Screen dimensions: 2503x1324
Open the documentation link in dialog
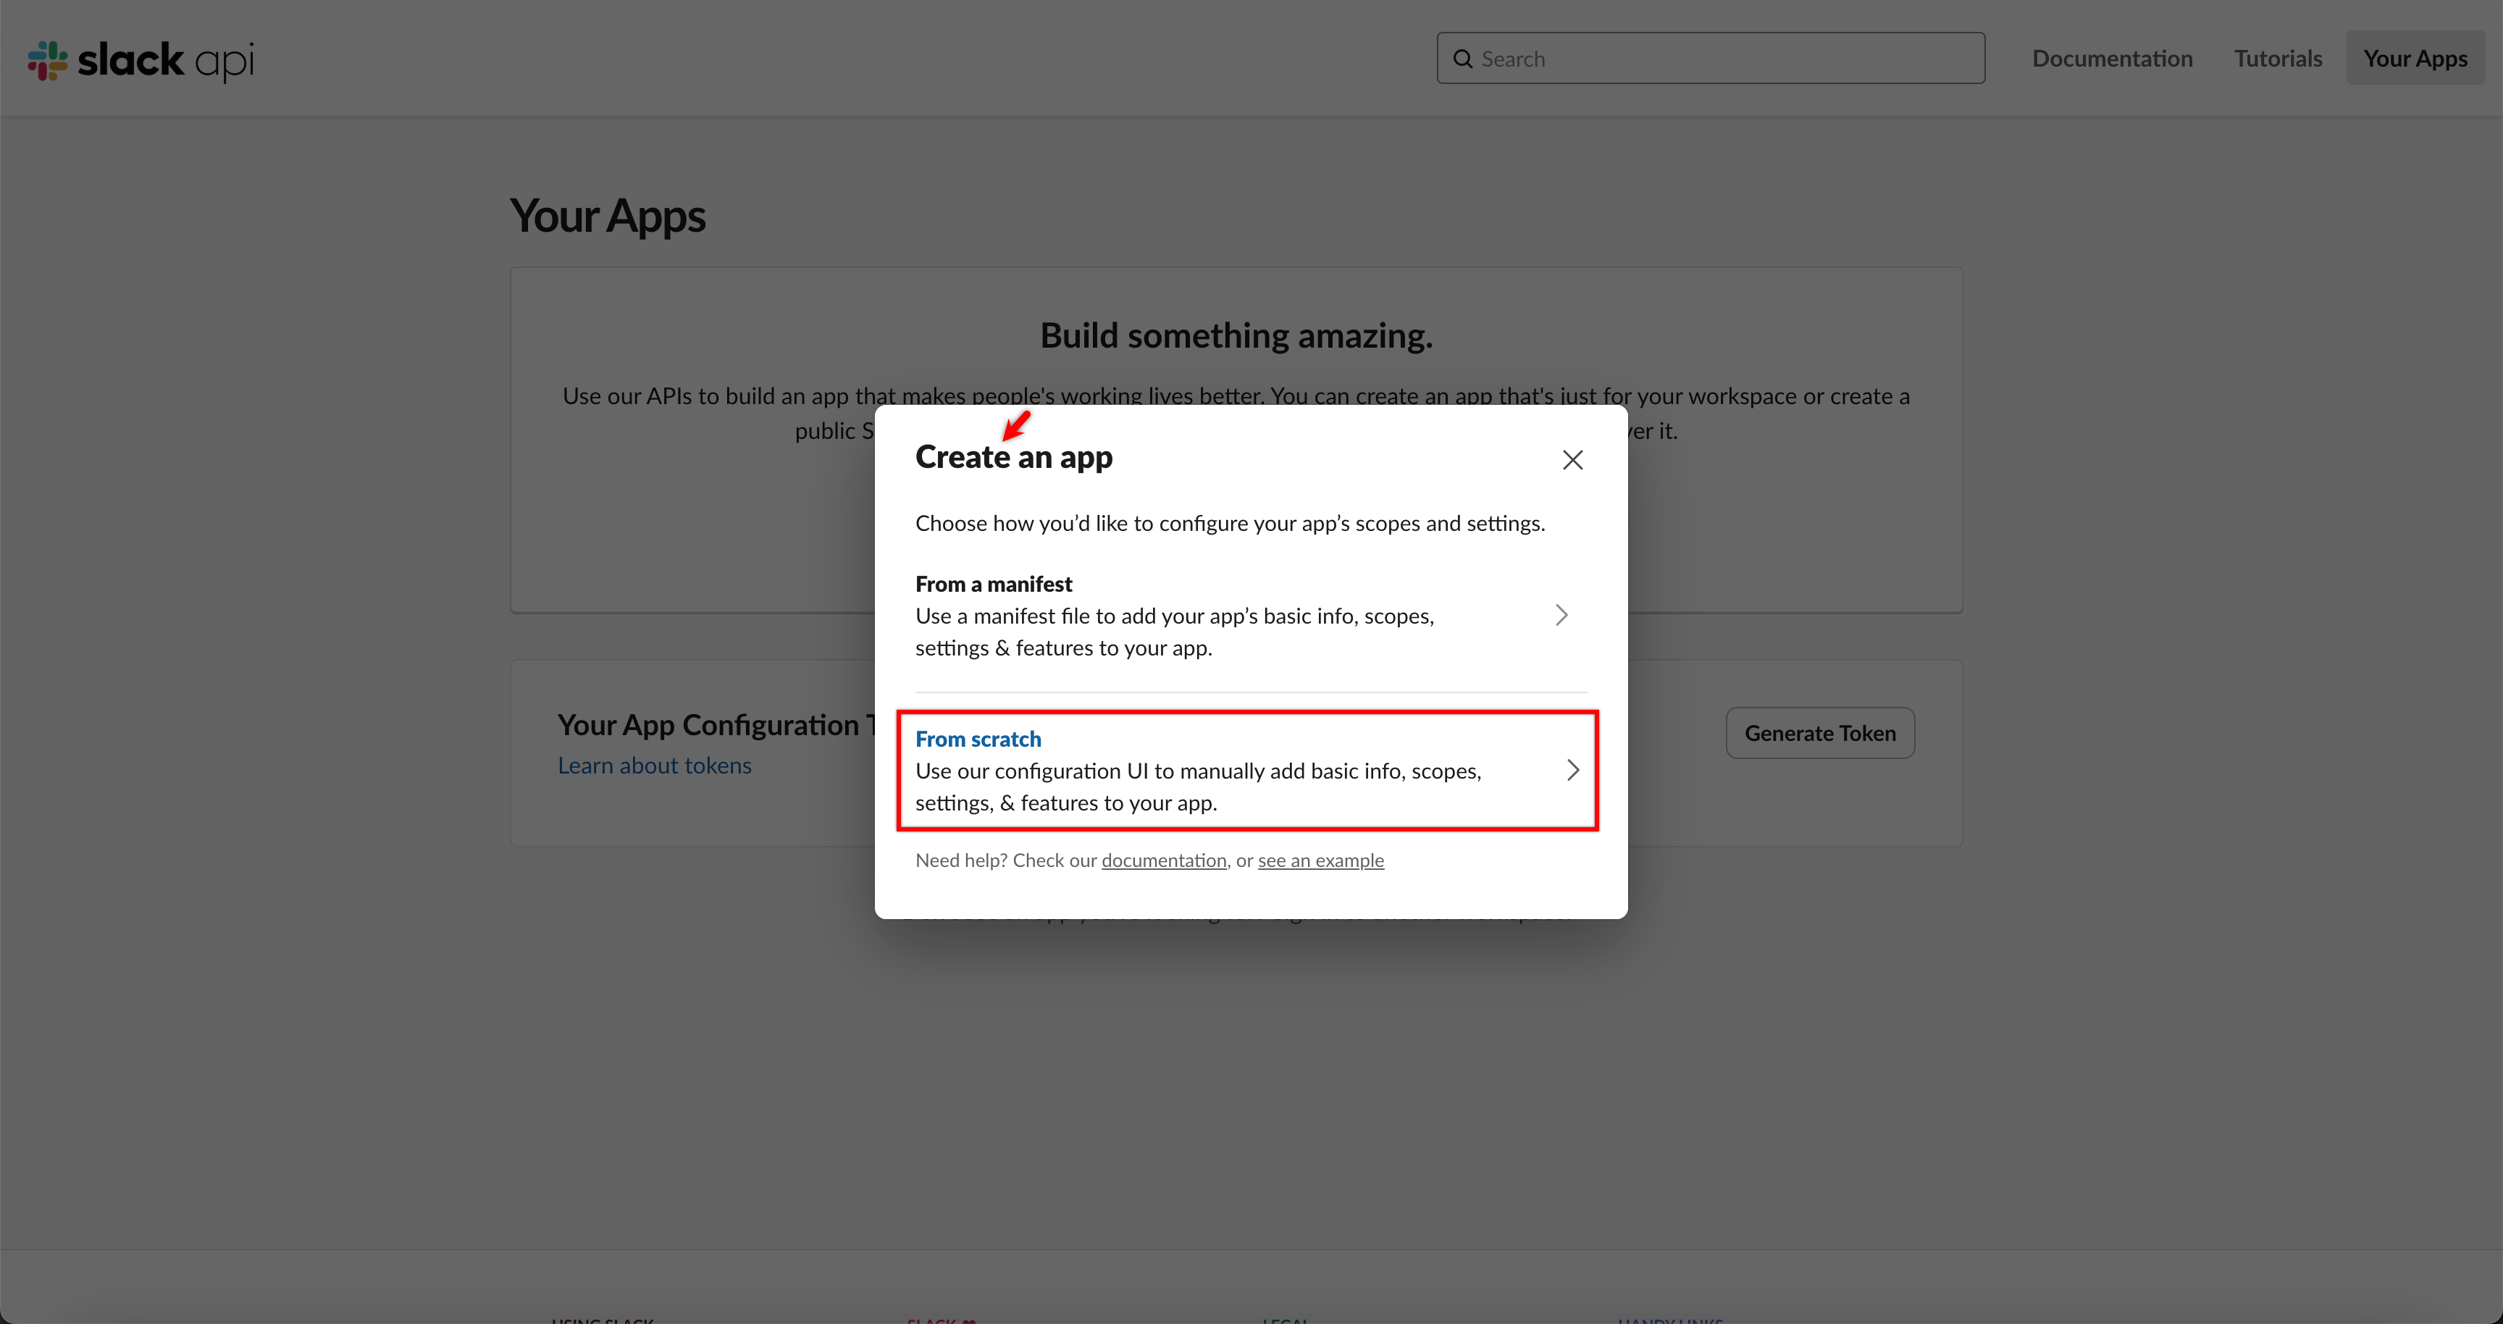(x=1163, y=860)
